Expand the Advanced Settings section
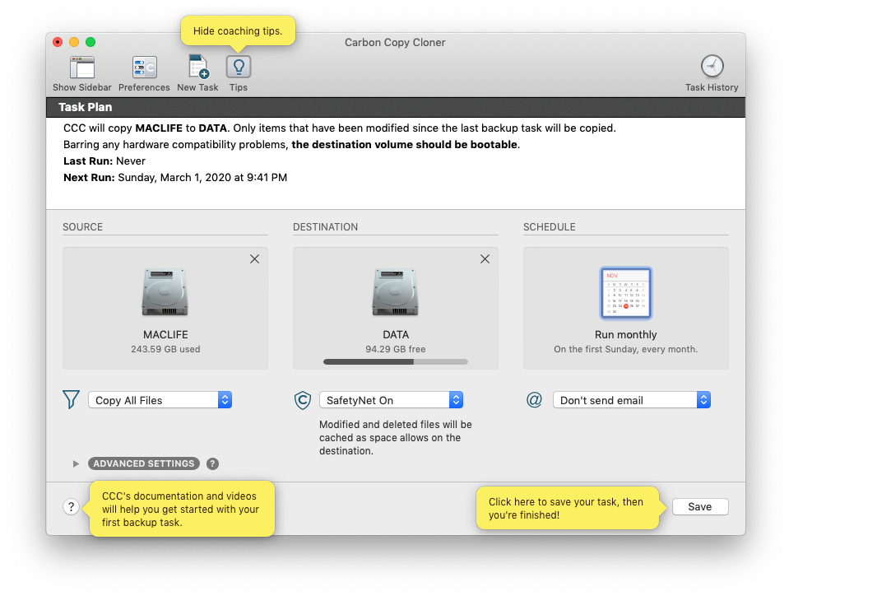Image resolution: width=877 pixels, height=596 pixels. pos(143,463)
